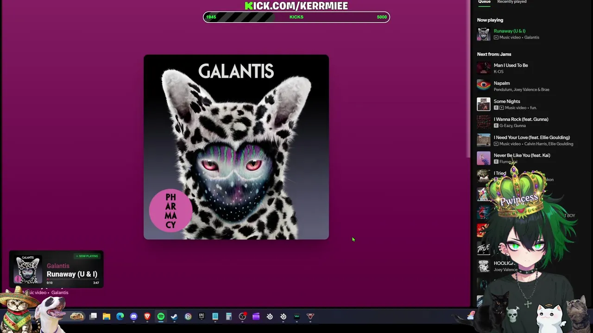Open Galantis artist link under Now playing
This screenshot has width=593, height=333.
531,37
